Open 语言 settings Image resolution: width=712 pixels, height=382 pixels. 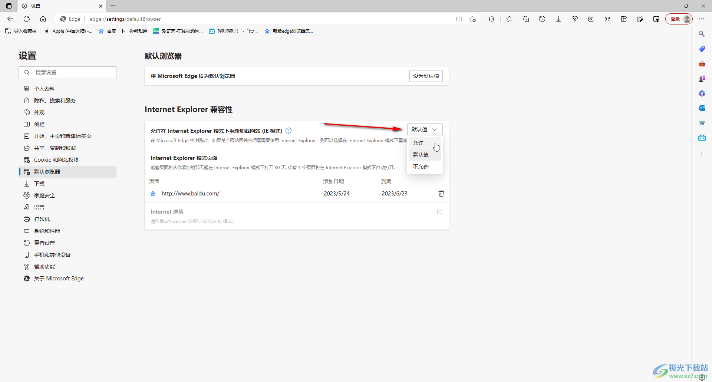(x=67, y=207)
